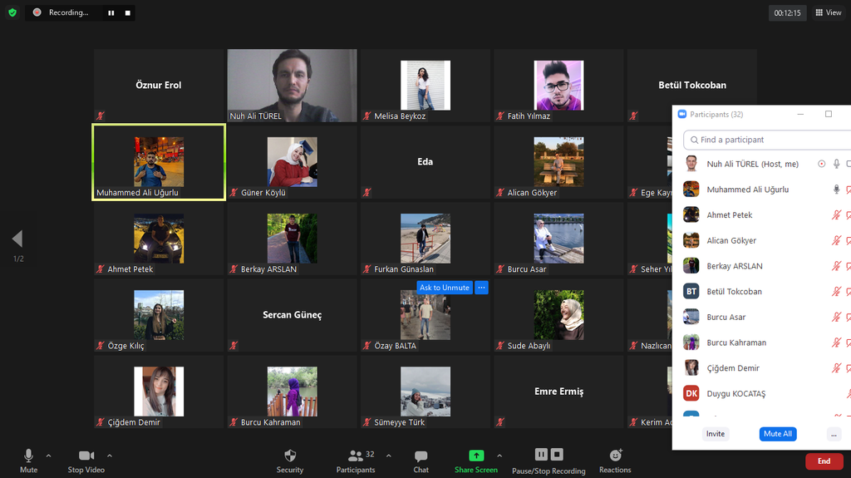Click Ask to Unmute on Özay BALTA
Image resolution: width=851 pixels, height=478 pixels.
[445, 288]
